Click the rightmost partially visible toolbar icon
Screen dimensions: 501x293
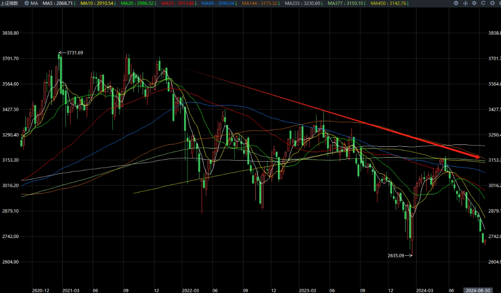pyautogui.click(x=499, y=3)
